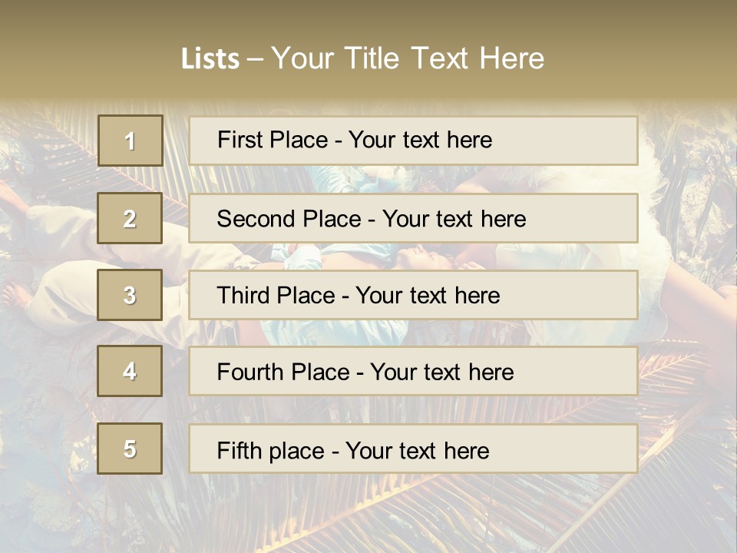Click the dash after Lists in title
This screenshot has width=737, height=553.
point(256,59)
